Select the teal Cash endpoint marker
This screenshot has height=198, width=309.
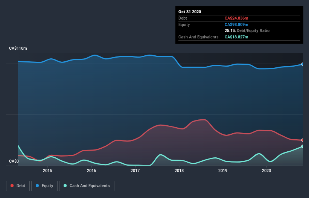303,146
